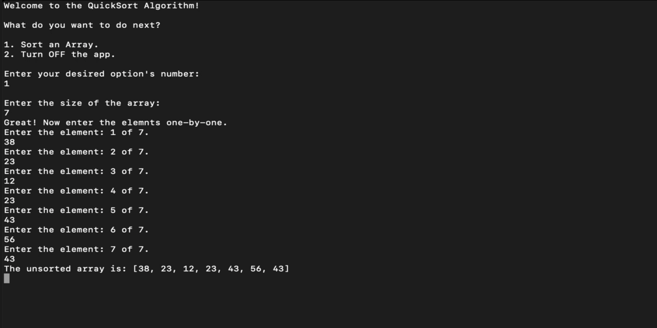Click the terminal cursor block at the bottom
This screenshot has width=657, height=328.
[7, 278]
